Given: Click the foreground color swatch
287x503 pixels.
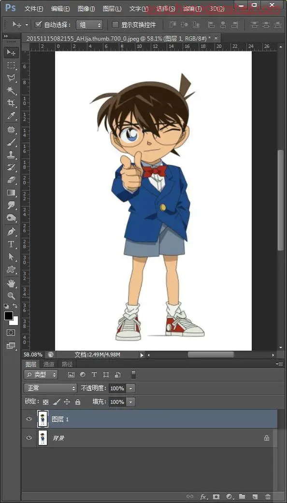Looking at the screenshot, I should [8, 316].
